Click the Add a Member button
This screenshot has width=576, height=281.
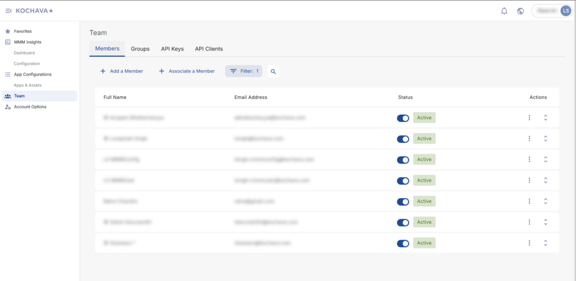(x=121, y=71)
